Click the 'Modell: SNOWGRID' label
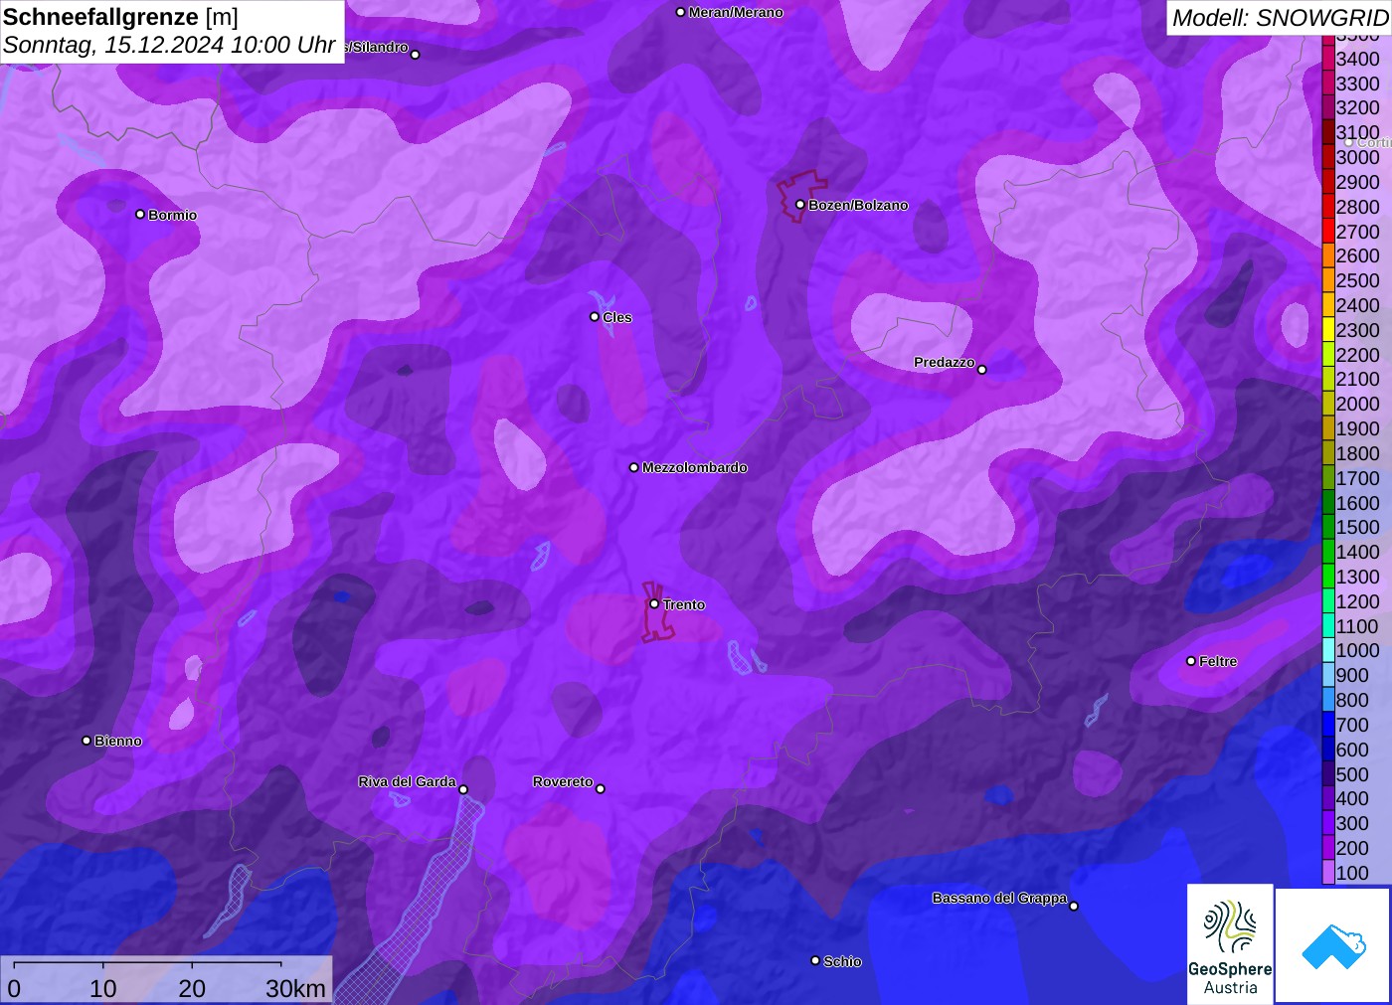Screen dimensions: 1392x1005 point(1280,18)
